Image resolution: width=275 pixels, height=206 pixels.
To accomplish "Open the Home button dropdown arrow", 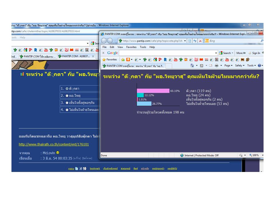I will click(197, 66).
